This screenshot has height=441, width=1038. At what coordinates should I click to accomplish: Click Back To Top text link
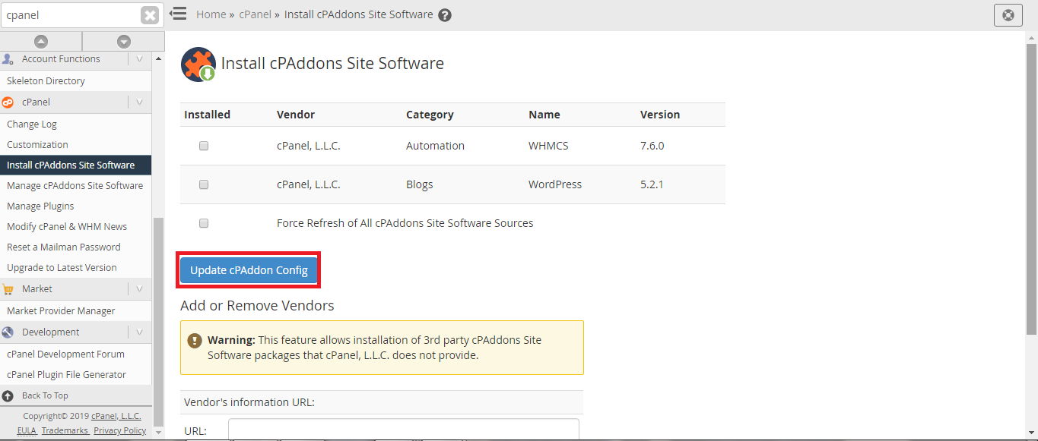point(45,395)
